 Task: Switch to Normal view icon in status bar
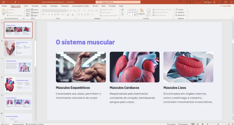click(x=193, y=124)
